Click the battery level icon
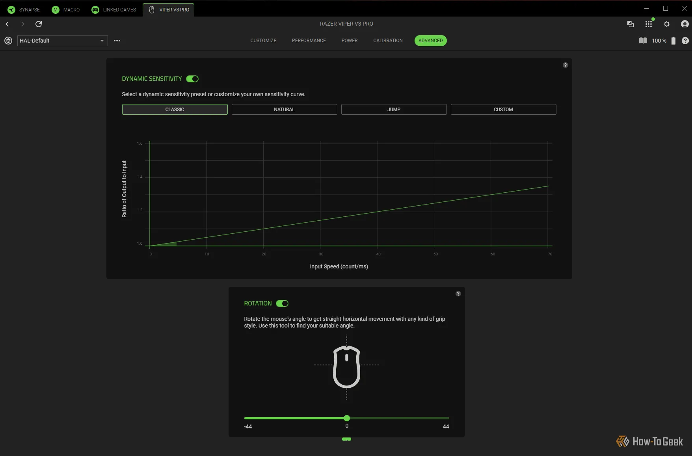Screen dimensions: 692x456 click(x=673, y=41)
